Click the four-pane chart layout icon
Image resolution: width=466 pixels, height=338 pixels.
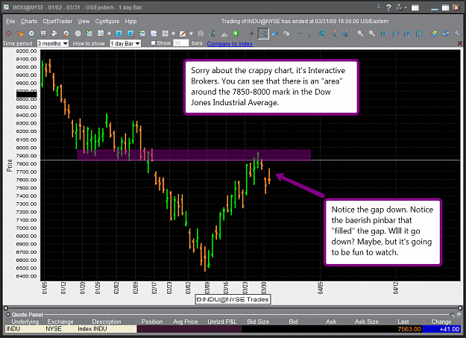coord(166,34)
